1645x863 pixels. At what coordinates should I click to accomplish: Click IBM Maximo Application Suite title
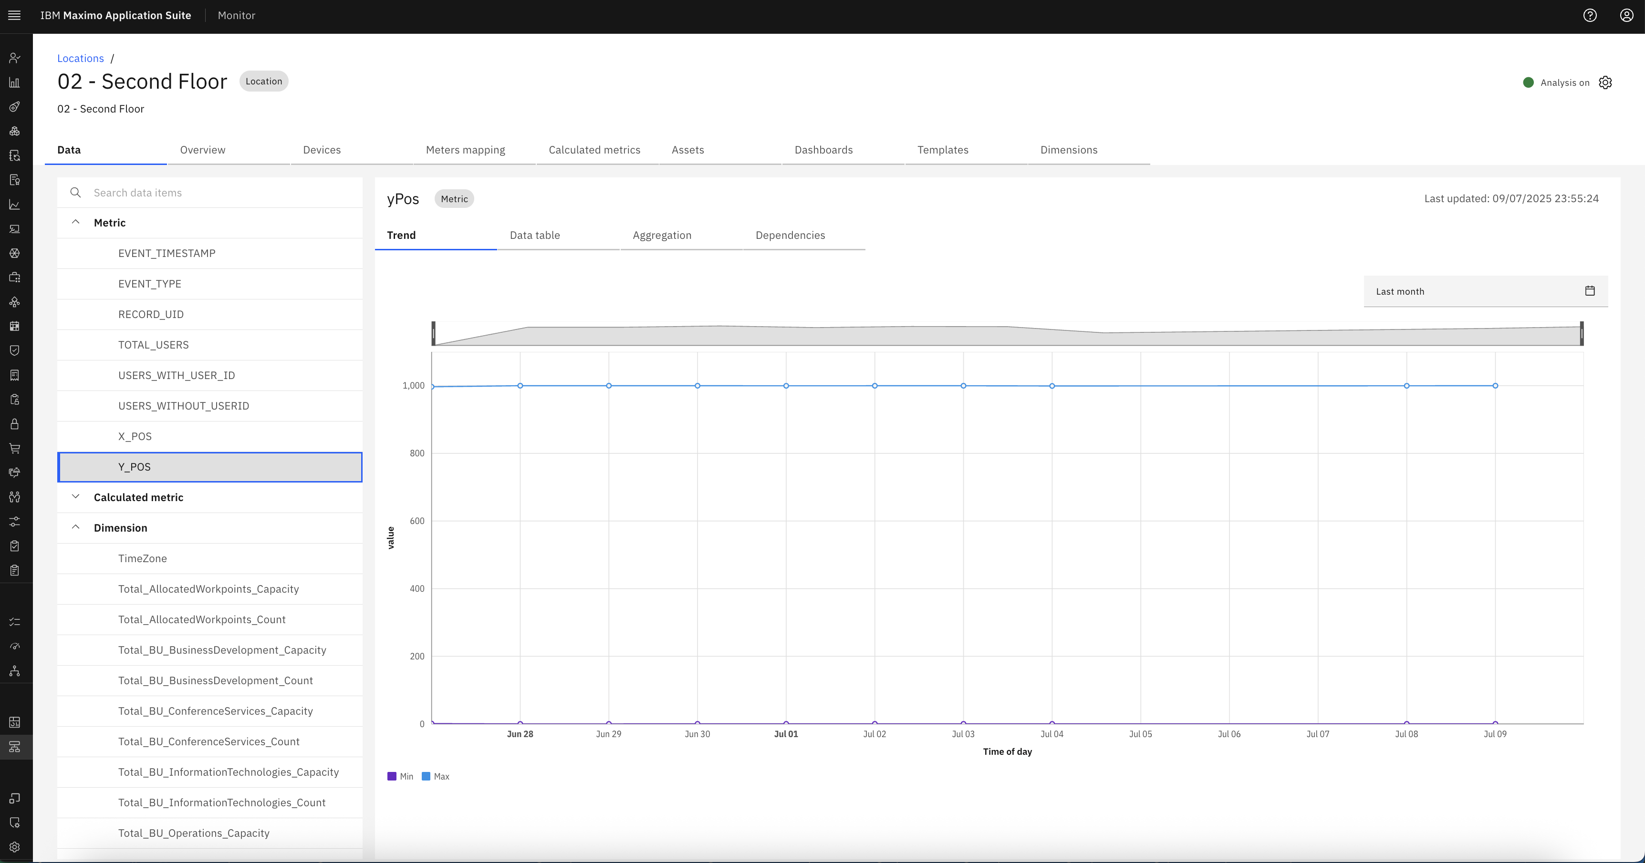click(115, 15)
